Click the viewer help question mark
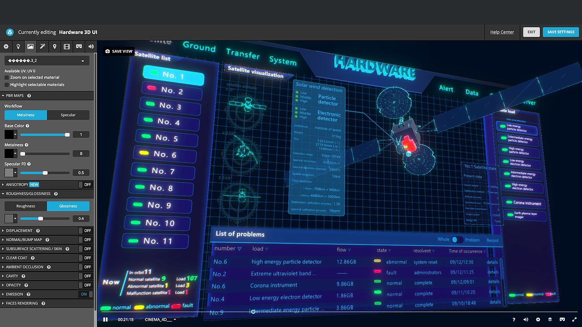The height and width of the screenshot is (327, 582). coord(514,320)
